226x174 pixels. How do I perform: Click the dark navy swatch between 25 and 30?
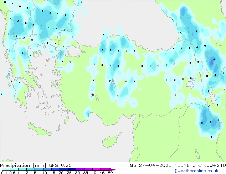click(72, 169)
